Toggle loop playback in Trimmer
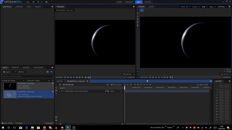The width and height of the screenshot is (232, 130). tap(65, 77)
